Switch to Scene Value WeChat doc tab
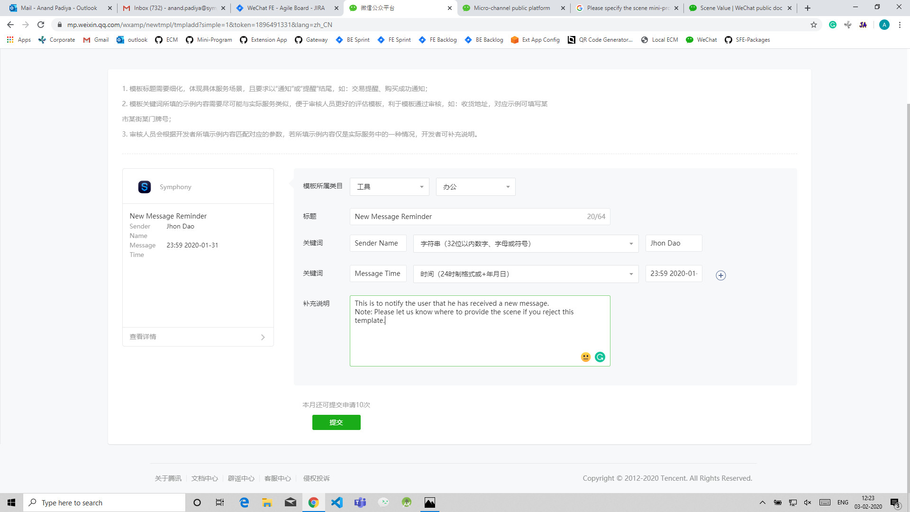The width and height of the screenshot is (910, 512). tap(740, 8)
